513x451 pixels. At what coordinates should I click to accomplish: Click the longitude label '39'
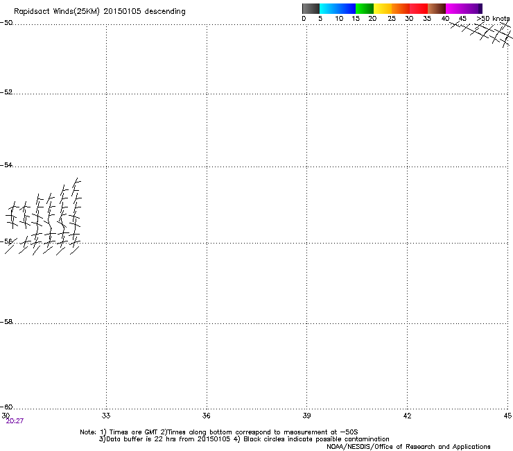coord(306,416)
